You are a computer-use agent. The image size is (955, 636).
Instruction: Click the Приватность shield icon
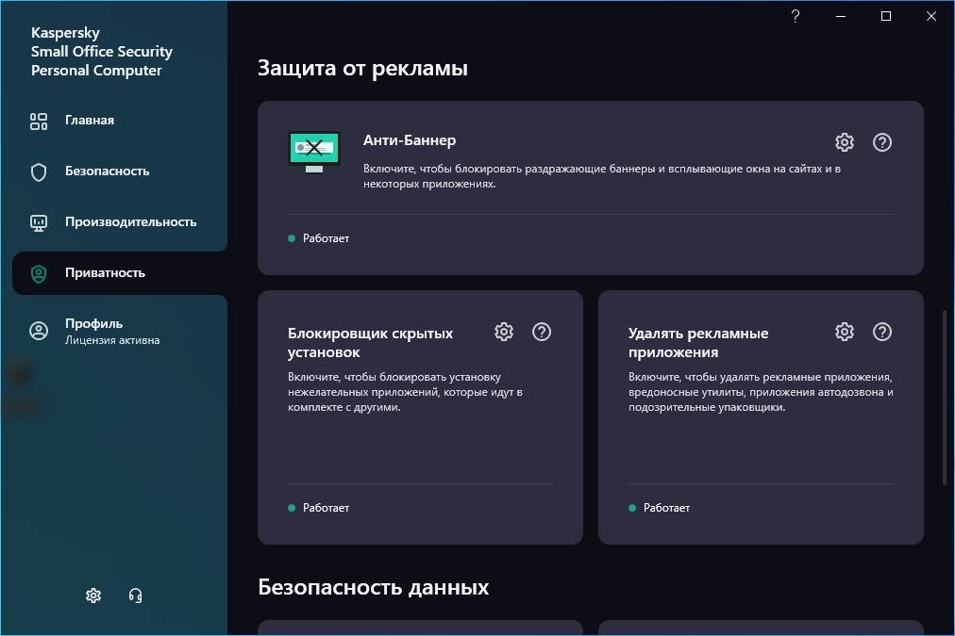[39, 274]
